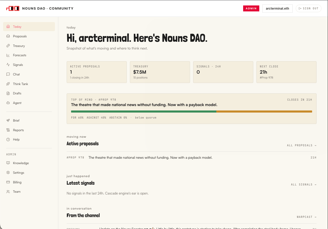Image resolution: width=328 pixels, height=229 pixels.
Task: Click the Reports scroll icon
Action: coord(8,130)
